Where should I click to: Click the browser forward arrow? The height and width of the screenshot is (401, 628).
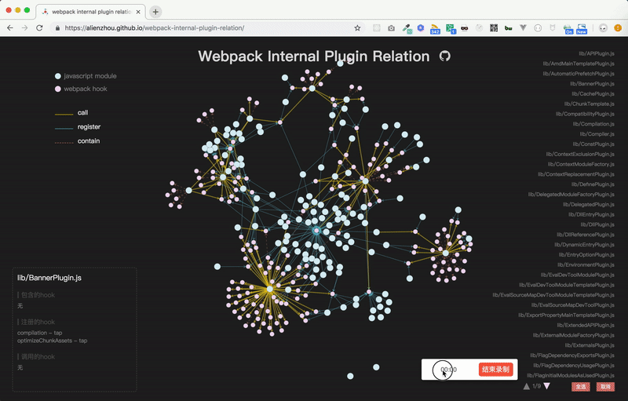pyautogui.click(x=25, y=28)
